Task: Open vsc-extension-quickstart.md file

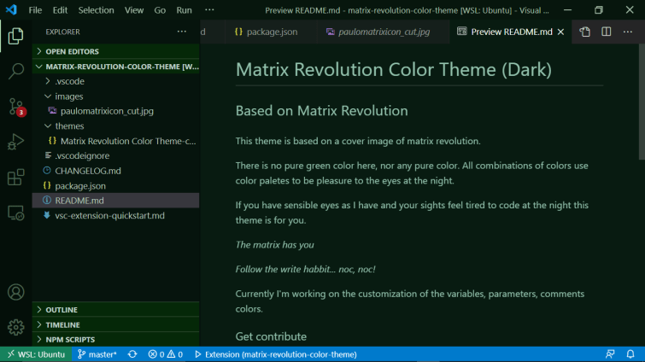Action: (x=116, y=215)
